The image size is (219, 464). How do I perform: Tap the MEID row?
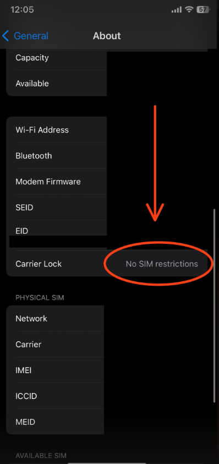point(55,422)
